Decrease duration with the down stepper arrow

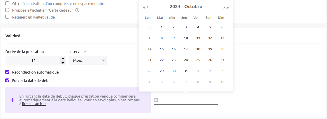(x=63, y=63)
